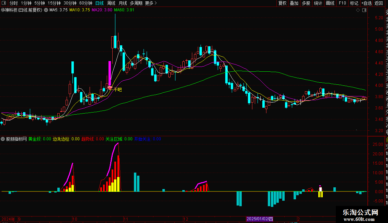Click the 开始关注: 0.00 value

pyautogui.click(x=148, y=139)
